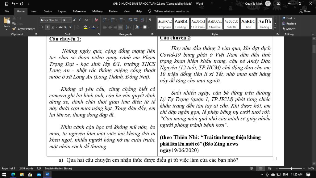The width and height of the screenshot is (316, 178).
Task: Launch the Paragraph settings dialog
Action: point(152,34)
